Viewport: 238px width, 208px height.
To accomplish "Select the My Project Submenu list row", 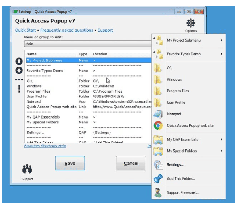I will (x=89, y=61).
